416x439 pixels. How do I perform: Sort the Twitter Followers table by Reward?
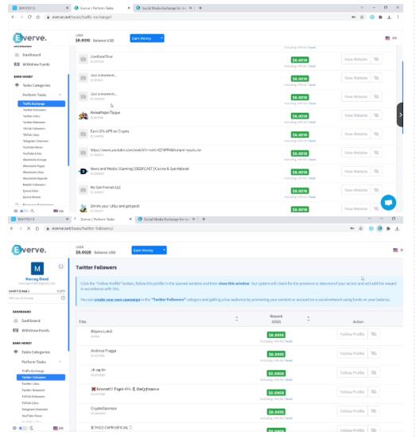[x=309, y=319]
